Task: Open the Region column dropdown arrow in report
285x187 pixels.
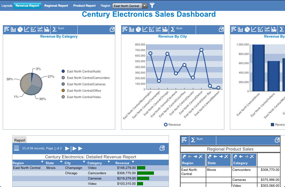Action: pos(42,162)
